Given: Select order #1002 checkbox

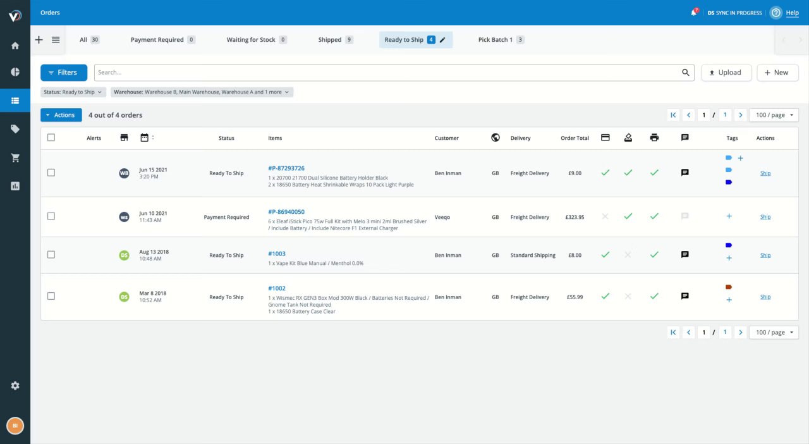Looking at the screenshot, I should point(51,295).
